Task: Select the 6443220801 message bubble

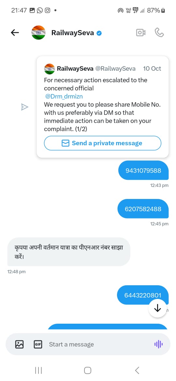Action: point(143,295)
